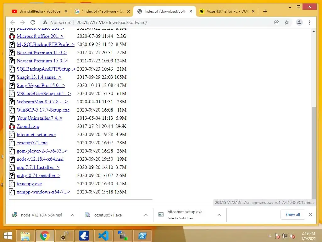Click the Navicat Premium 15.0.. link

coord(42,61)
